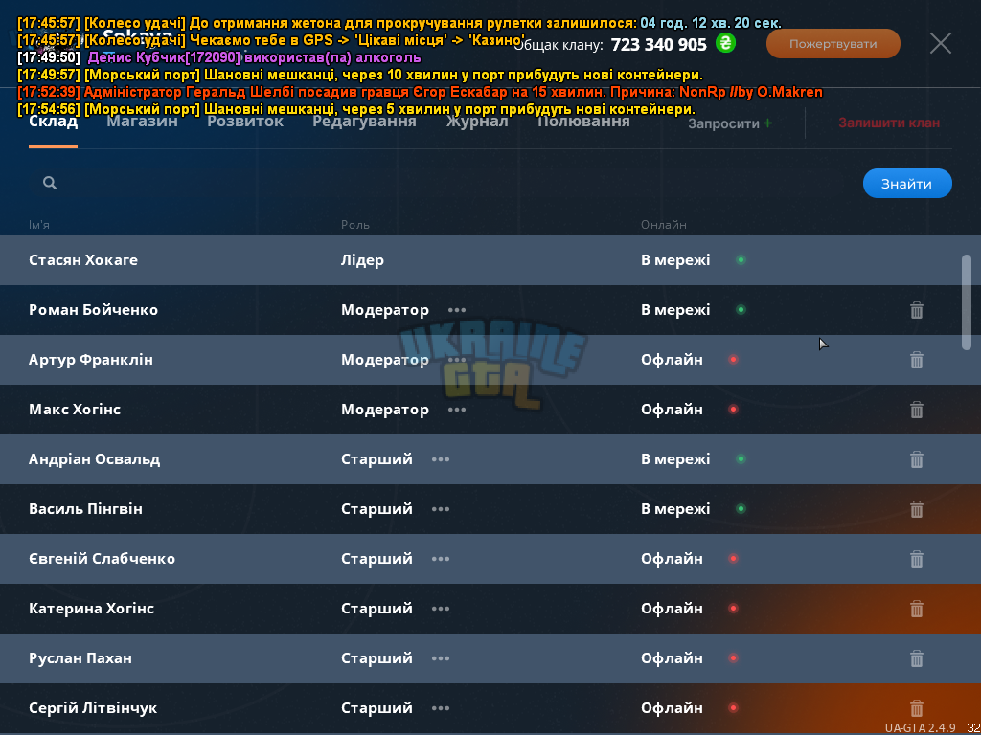
Task: Click the Пожертвувати donate button
Action: pos(833,44)
